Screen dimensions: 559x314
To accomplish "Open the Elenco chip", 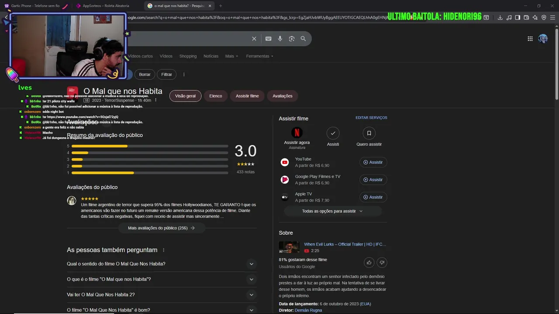I will tap(216, 96).
